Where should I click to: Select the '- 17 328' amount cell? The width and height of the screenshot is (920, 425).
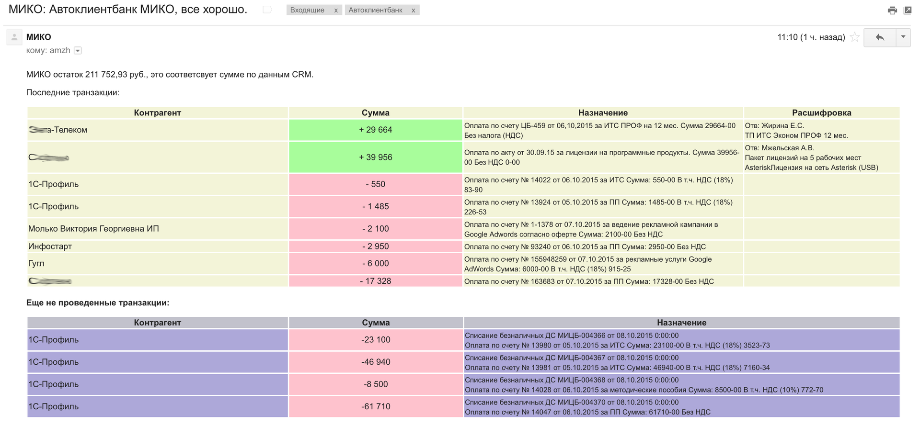[x=376, y=281]
